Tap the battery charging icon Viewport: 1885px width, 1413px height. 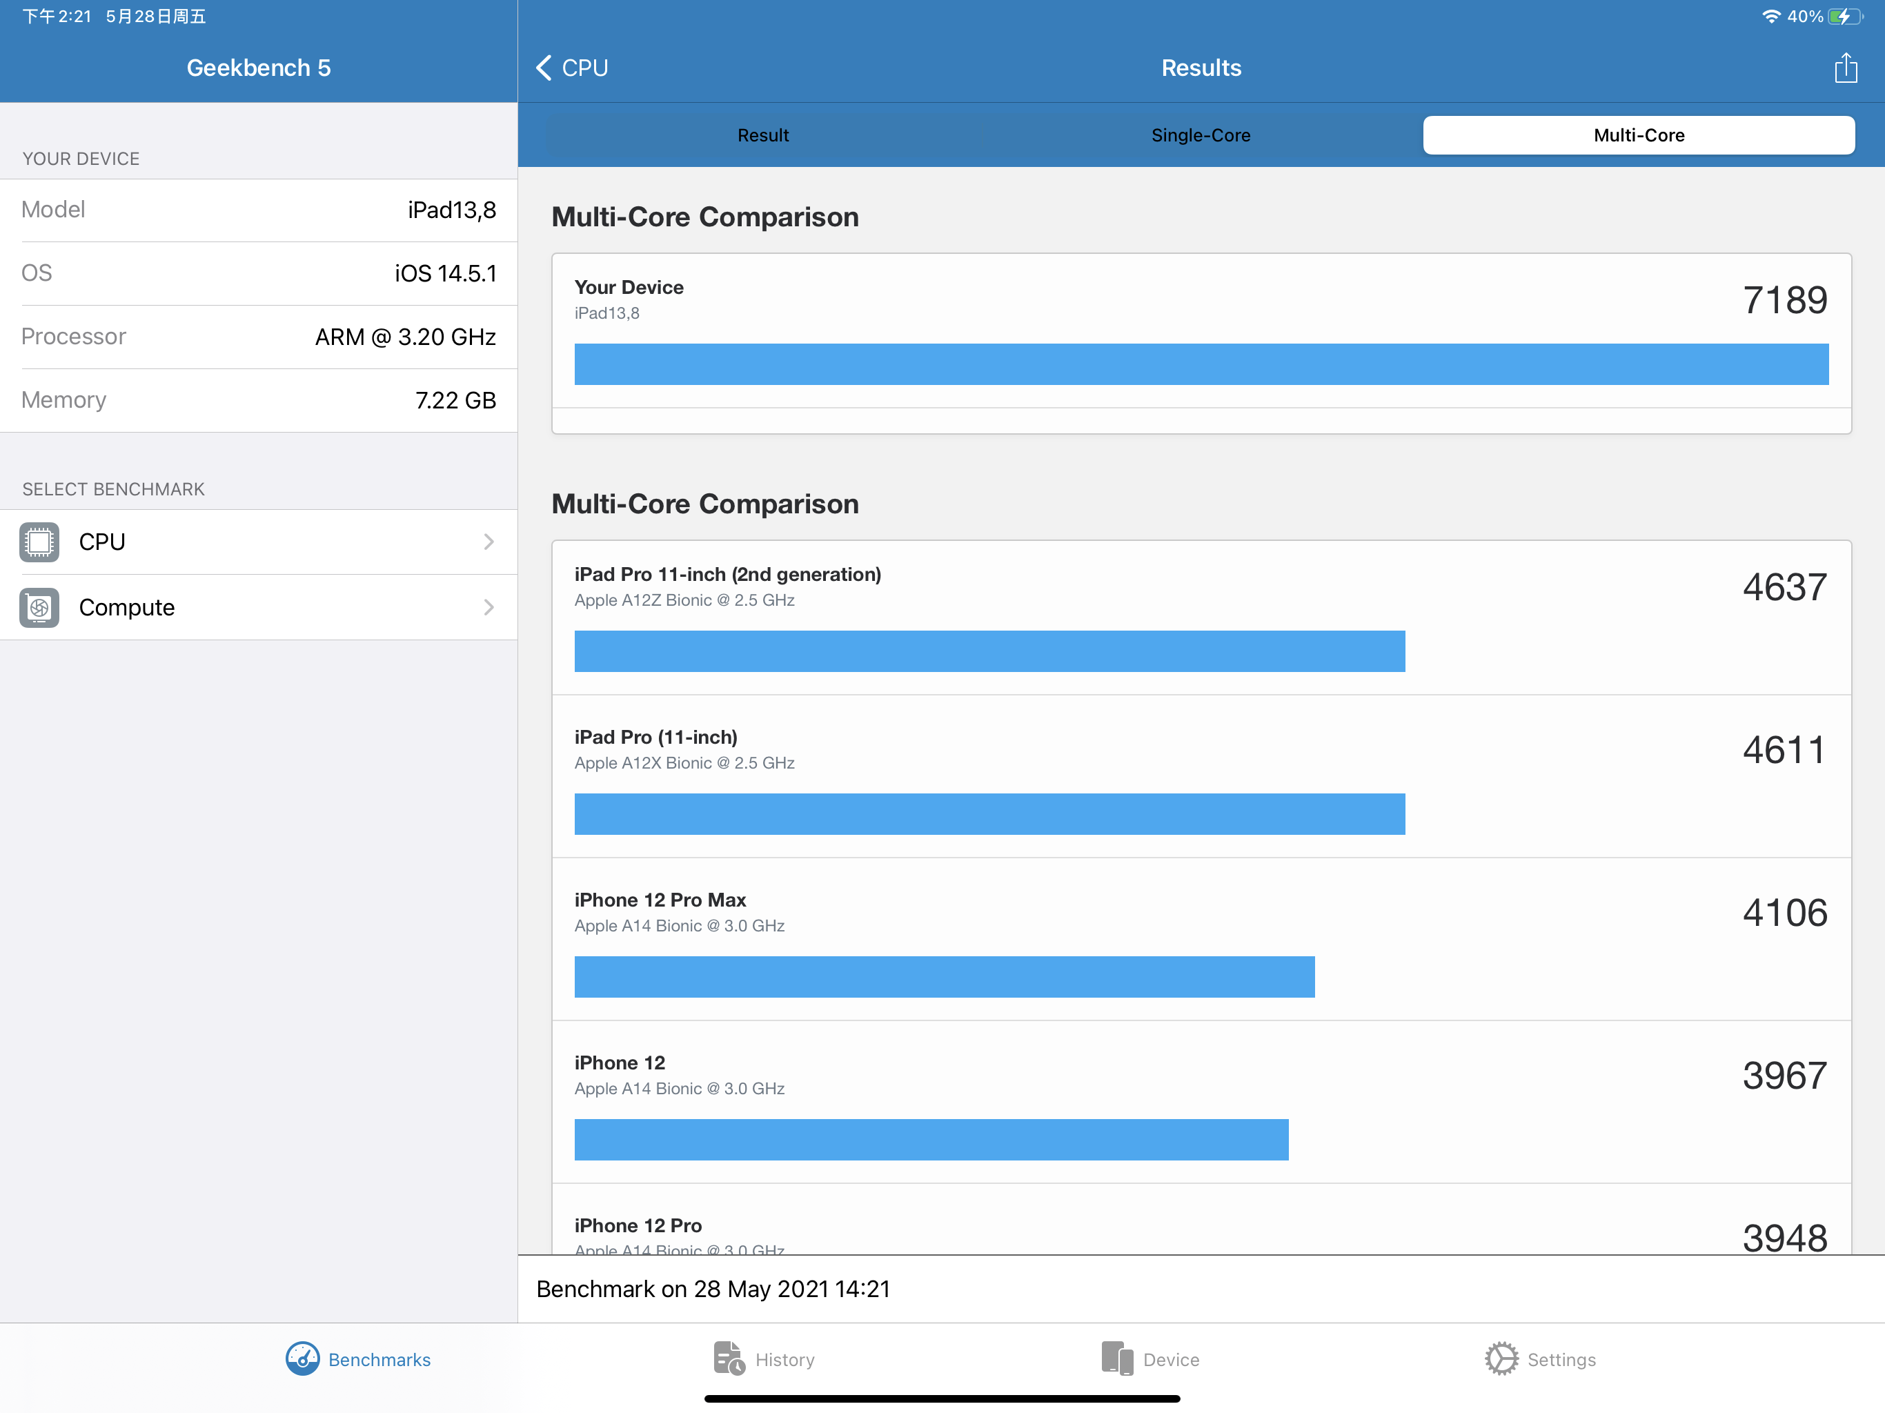click(1846, 16)
